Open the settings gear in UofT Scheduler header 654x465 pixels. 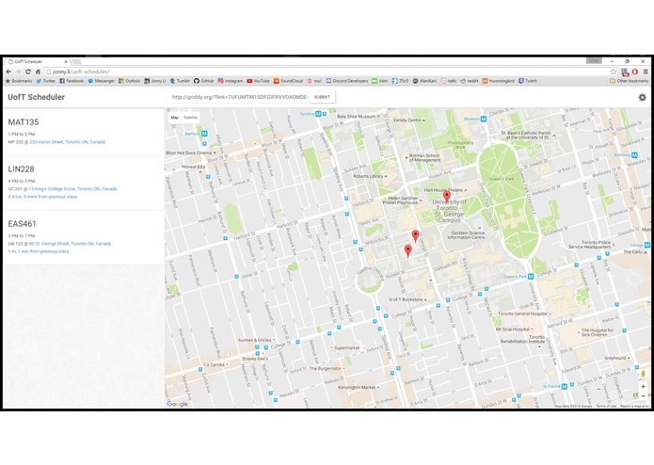(x=643, y=97)
